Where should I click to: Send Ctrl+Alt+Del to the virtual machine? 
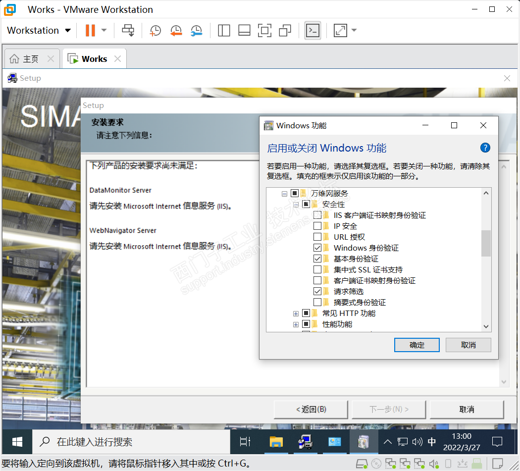pos(128,30)
